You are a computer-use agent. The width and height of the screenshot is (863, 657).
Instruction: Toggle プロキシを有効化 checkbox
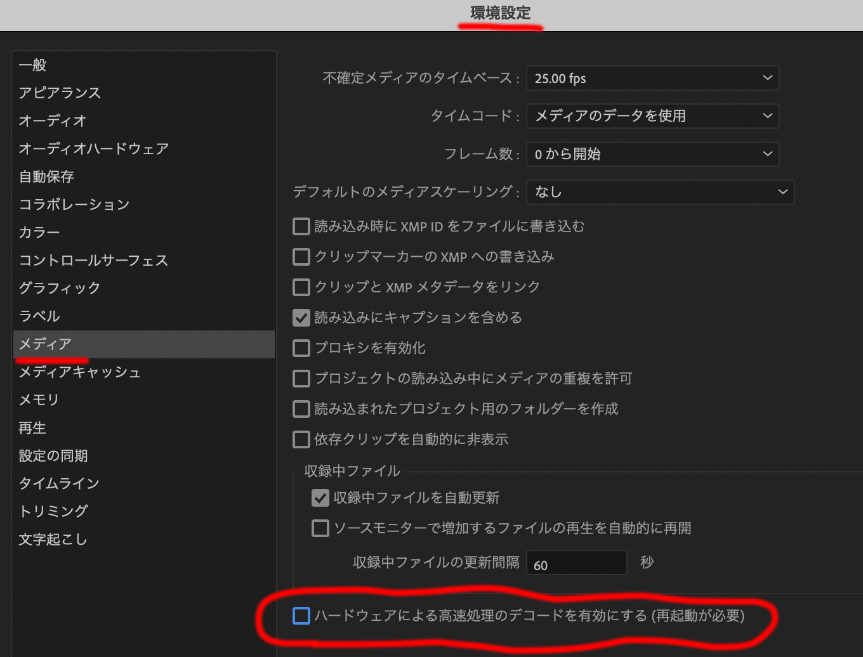301,348
